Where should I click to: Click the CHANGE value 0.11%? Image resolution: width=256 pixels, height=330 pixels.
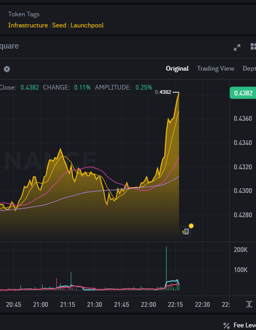coord(82,88)
